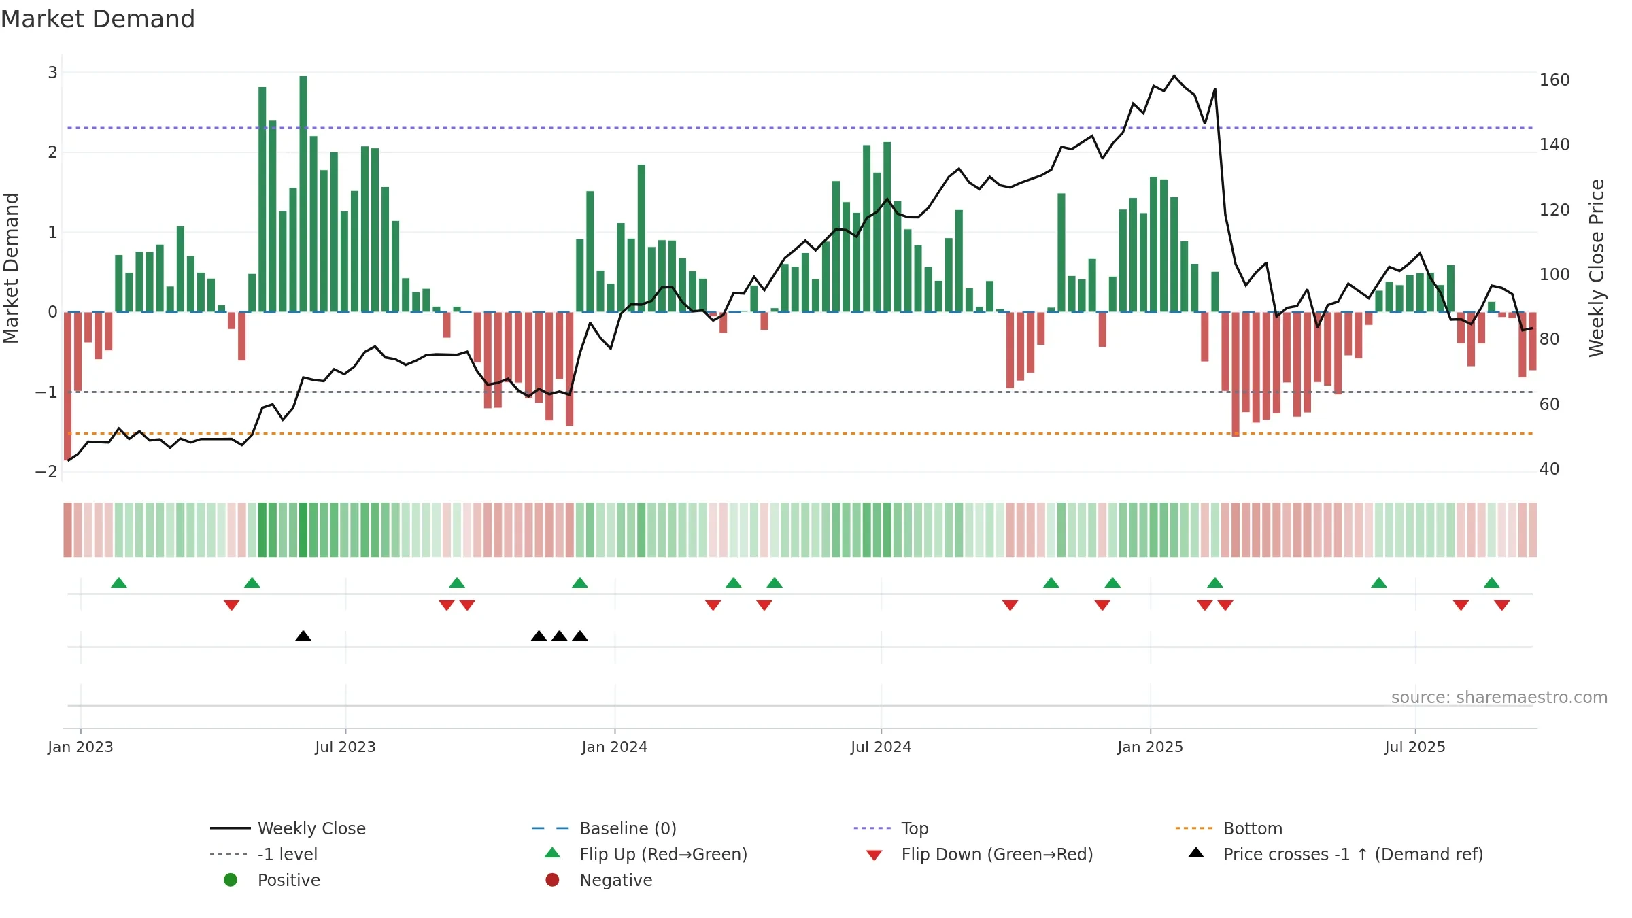The height and width of the screenshot is (918, 1632).
Task: Click the Jul 2025 axis label
Action: coord(1415,747)
